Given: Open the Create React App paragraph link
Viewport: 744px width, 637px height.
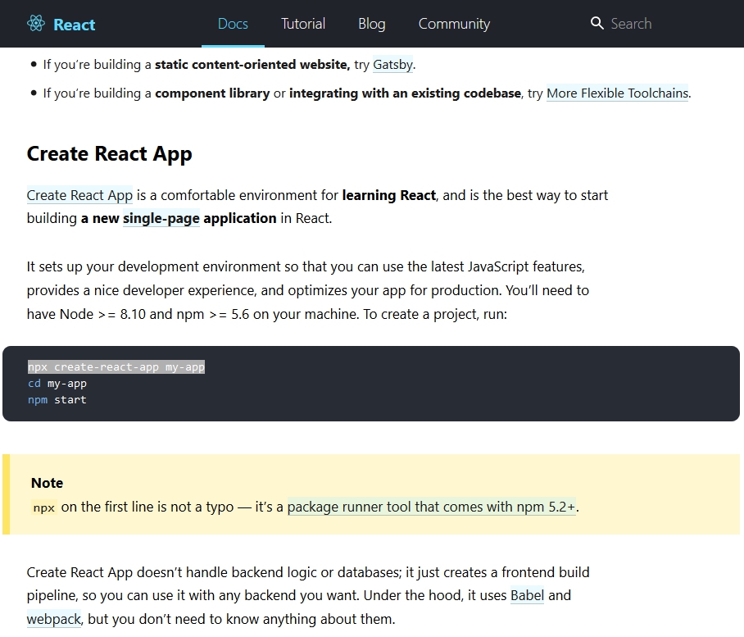Looking at the screenshot, I should (79, 195).
